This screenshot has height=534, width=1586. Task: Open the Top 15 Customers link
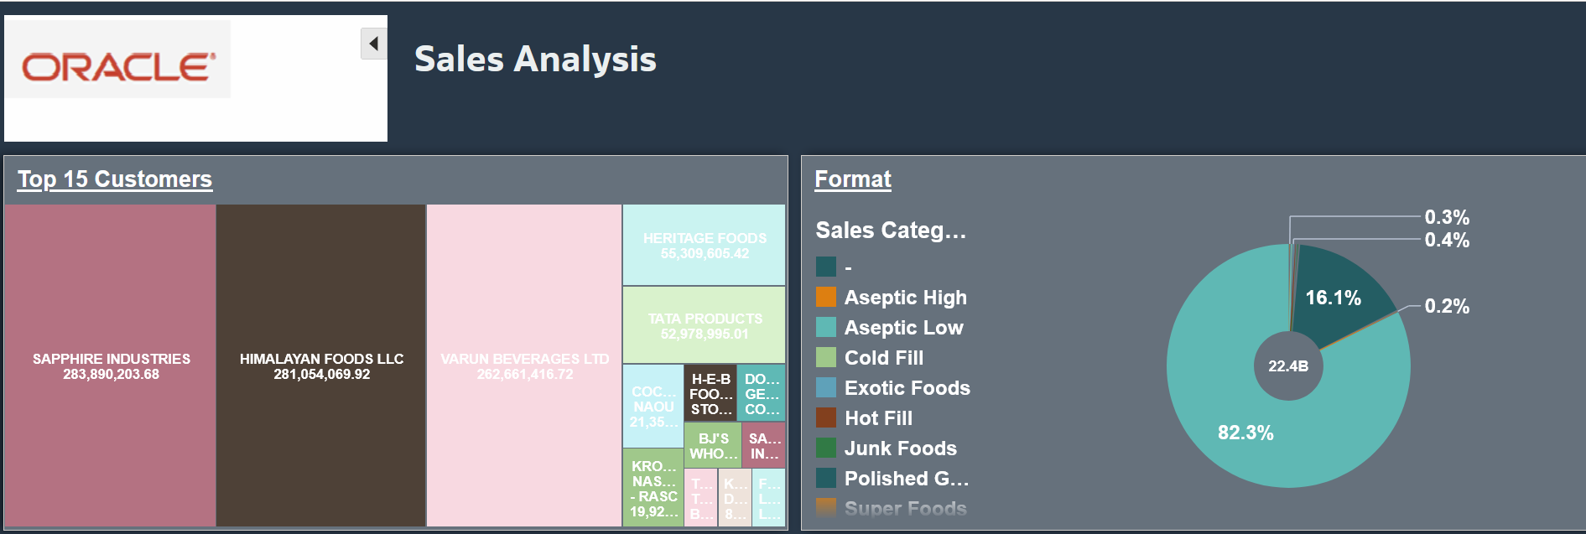[115, 179]
